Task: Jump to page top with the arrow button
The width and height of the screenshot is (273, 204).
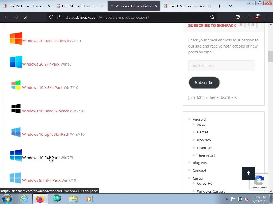Action: [x=248, y=173]
